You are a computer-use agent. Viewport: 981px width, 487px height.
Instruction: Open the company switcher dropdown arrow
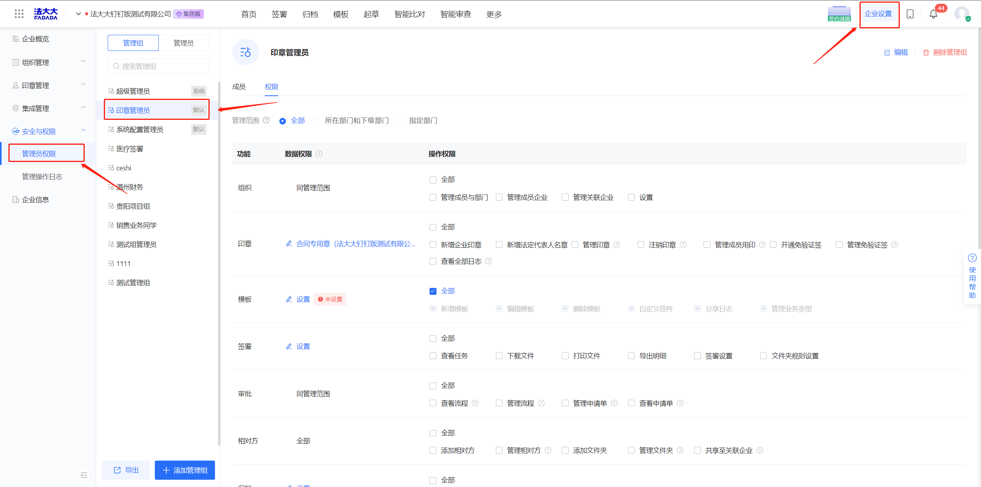78,14
